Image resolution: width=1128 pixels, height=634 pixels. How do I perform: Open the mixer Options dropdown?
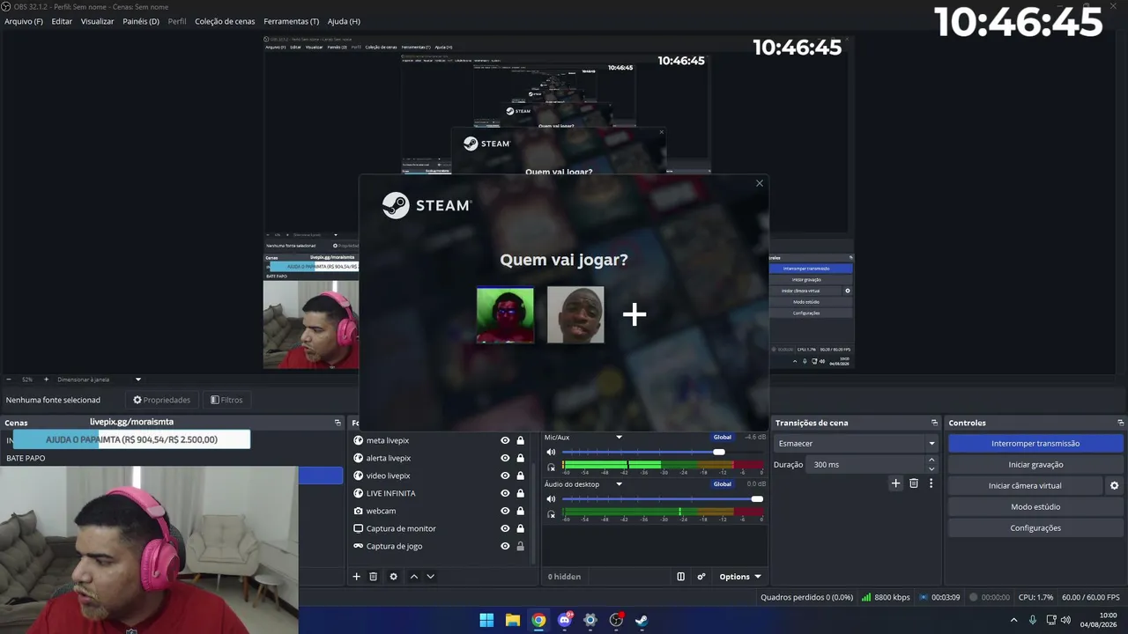click(740, 577)
